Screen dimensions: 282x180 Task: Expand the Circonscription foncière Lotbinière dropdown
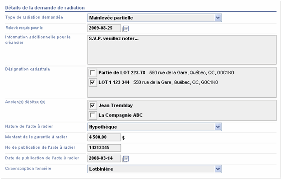218,169
